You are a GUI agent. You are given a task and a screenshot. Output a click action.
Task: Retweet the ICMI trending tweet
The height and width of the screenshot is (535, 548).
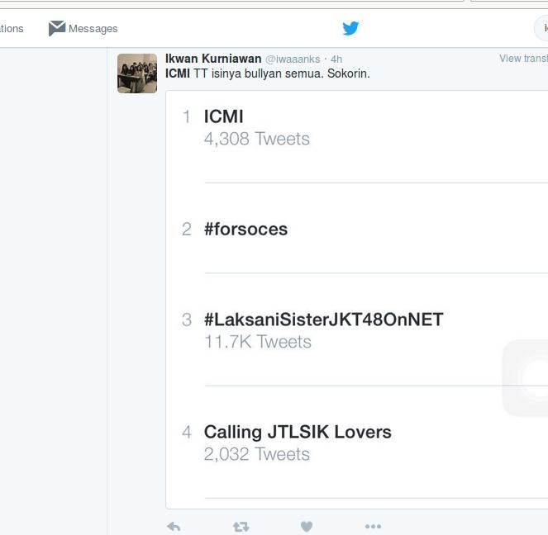[241, 526]
